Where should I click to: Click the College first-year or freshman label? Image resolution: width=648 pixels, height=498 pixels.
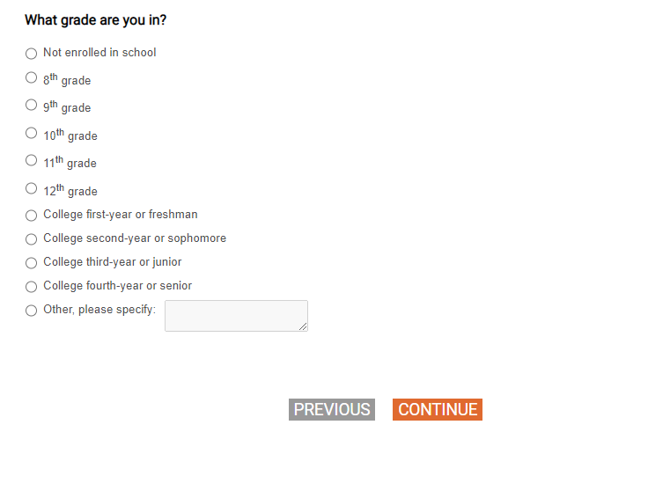coord(121,215)
